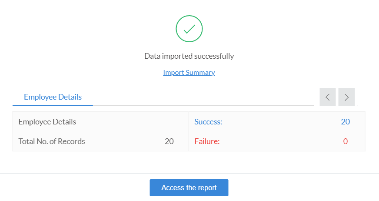Open the Import Summary link

click(189, 73)
